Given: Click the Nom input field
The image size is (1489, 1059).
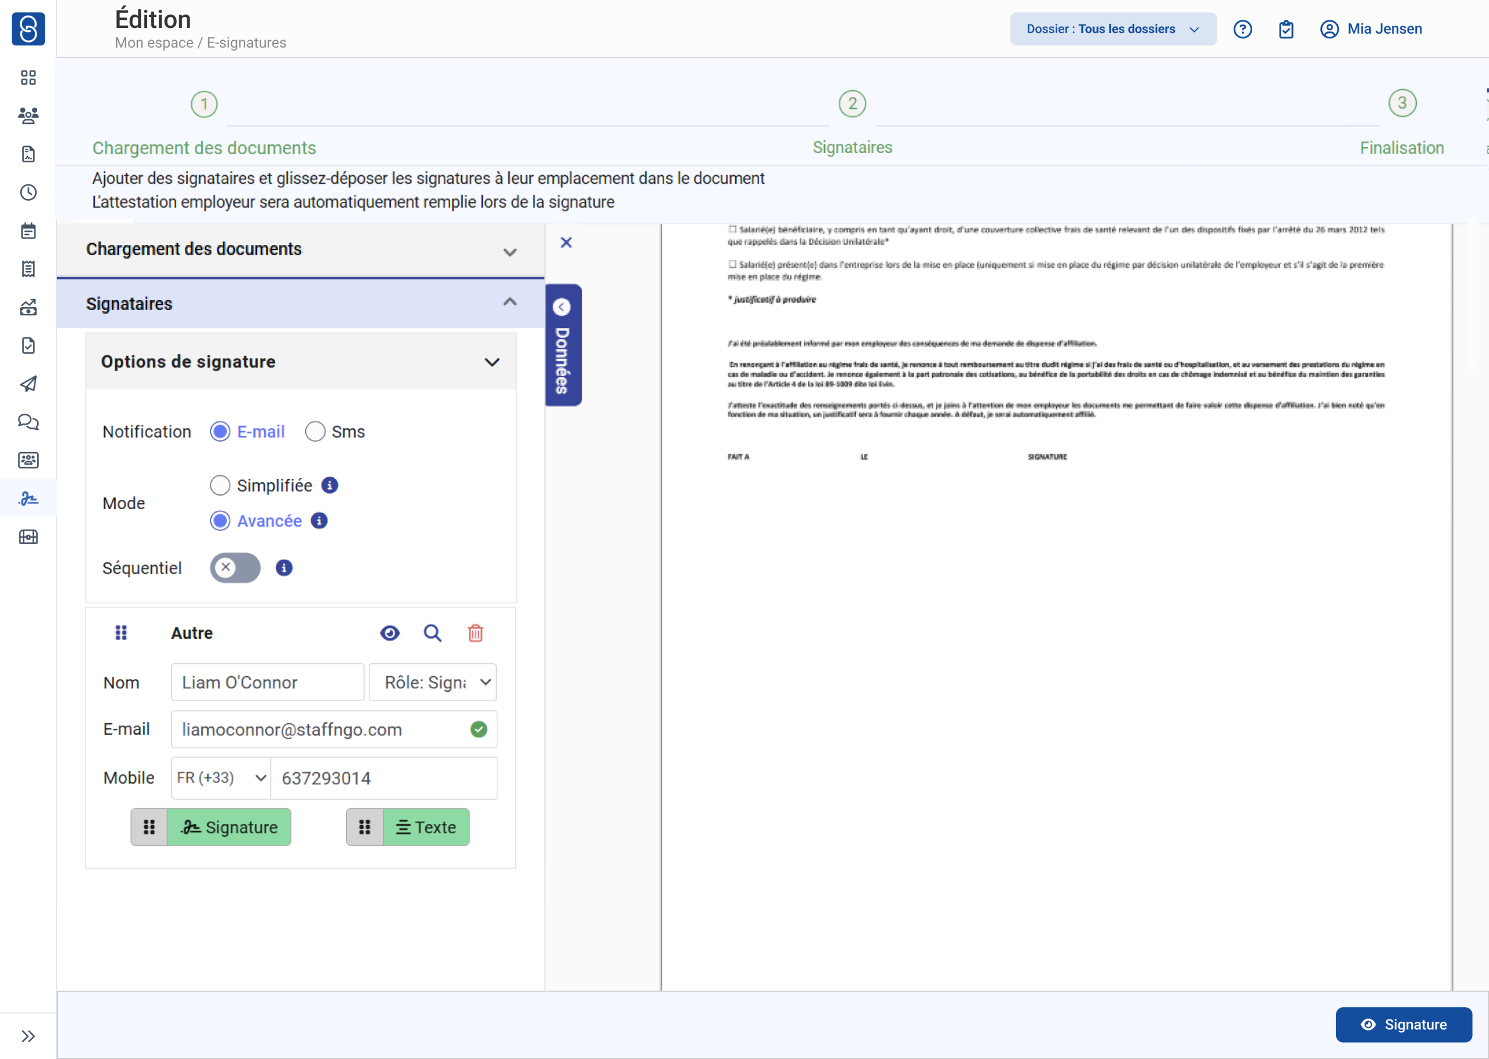Looking at the screenshot, I should pos(267,682).
